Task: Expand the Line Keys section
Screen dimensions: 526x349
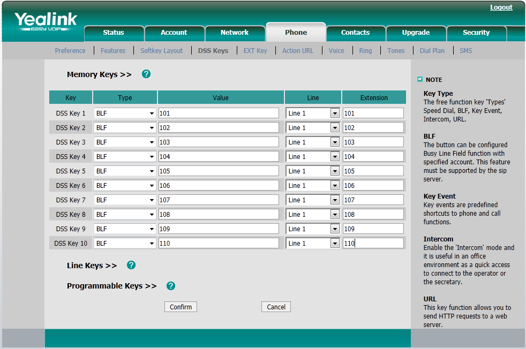Action: [92, 265]
